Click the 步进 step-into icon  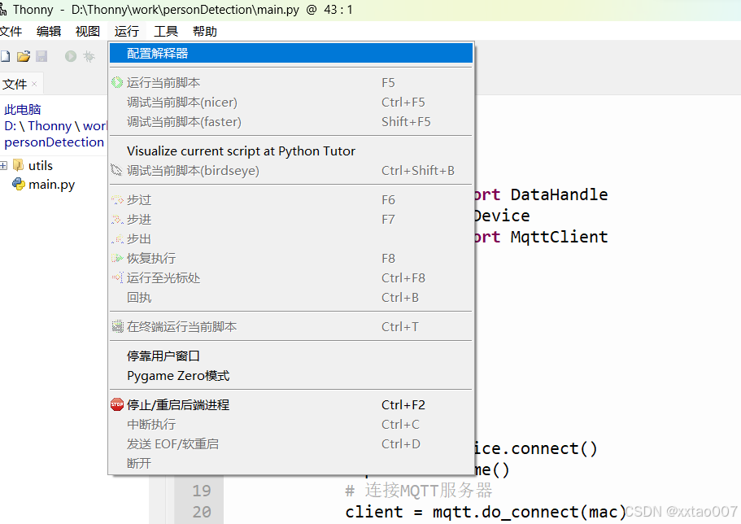pyautogui.click(x=118, y=219)
